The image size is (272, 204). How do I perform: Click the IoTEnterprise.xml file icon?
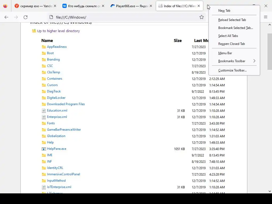tap(44, 187)
